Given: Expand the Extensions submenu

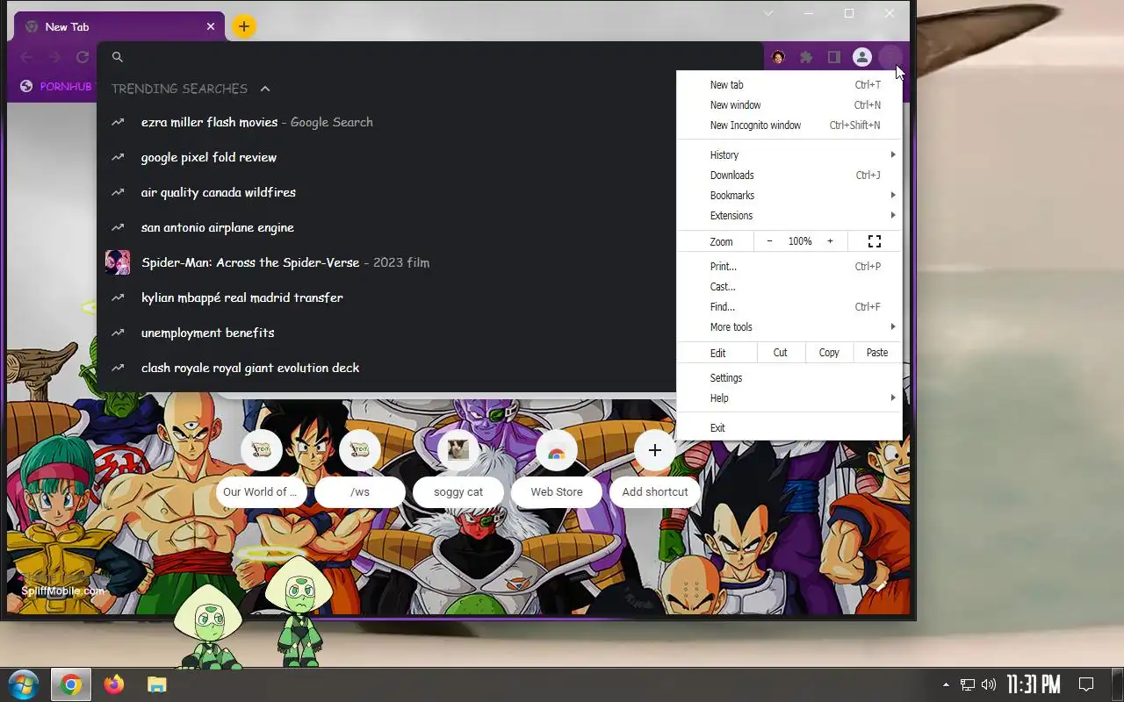Looking at the screenshot, I should 789,216.
